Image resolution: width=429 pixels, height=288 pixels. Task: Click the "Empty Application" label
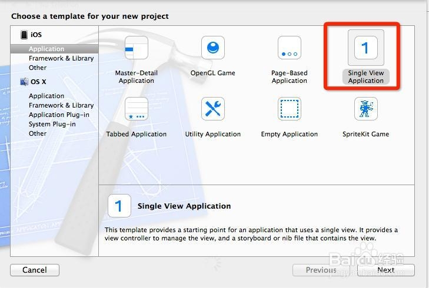(x=289, y=134)
